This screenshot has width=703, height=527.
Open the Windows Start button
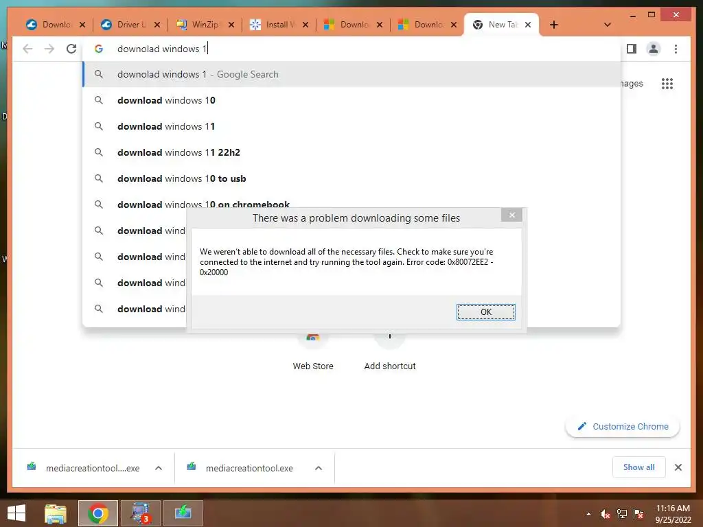(x=16, y=513)
